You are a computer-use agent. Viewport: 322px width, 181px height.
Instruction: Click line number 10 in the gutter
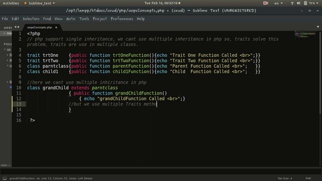(x=19, y=88)
